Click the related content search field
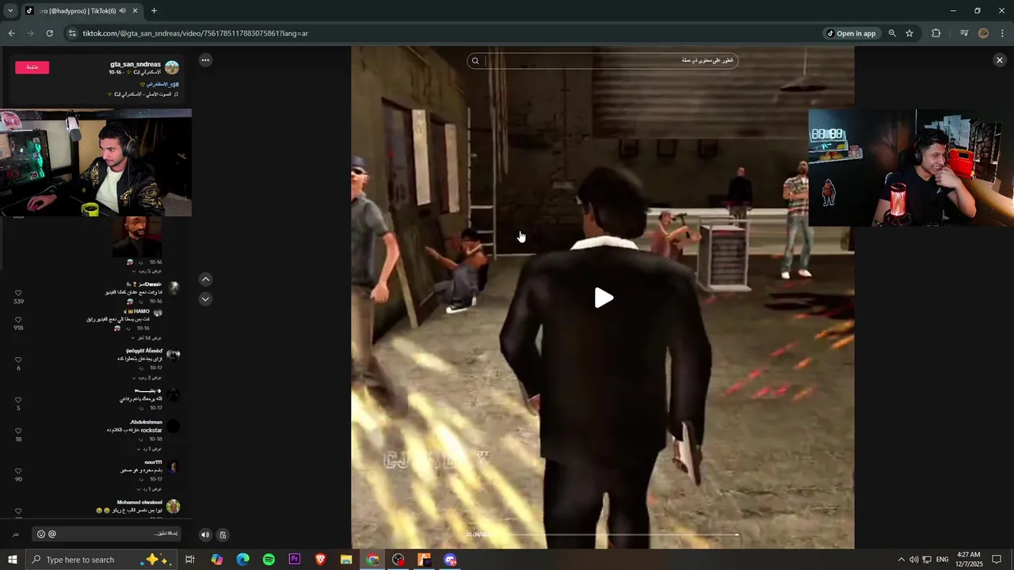This screenshot has width=1014, height=570. coord(603,60)
